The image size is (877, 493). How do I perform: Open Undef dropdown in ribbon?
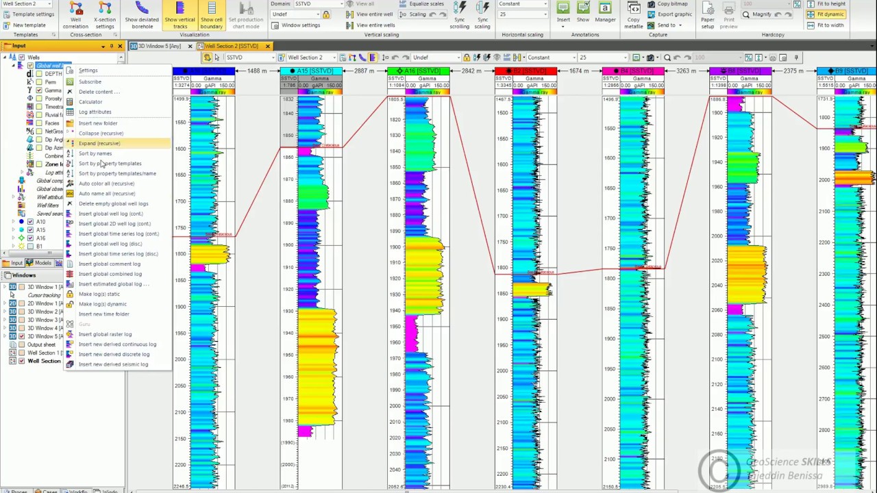295,14
